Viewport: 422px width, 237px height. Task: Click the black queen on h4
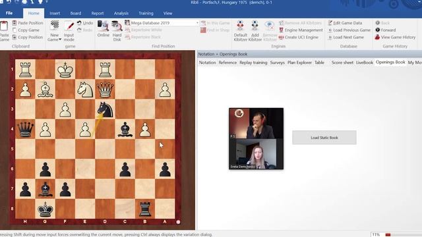[25, 129]
